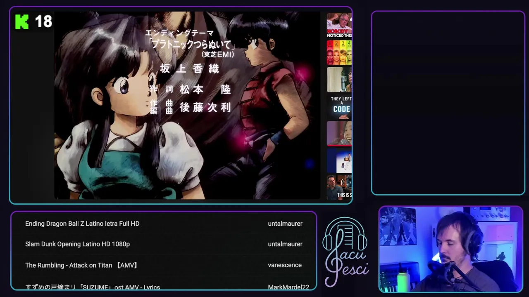Image resolution: width=529 pixels, height=297 pixels.
Task: Click the username vanescence
Action: tap(285, 265)
